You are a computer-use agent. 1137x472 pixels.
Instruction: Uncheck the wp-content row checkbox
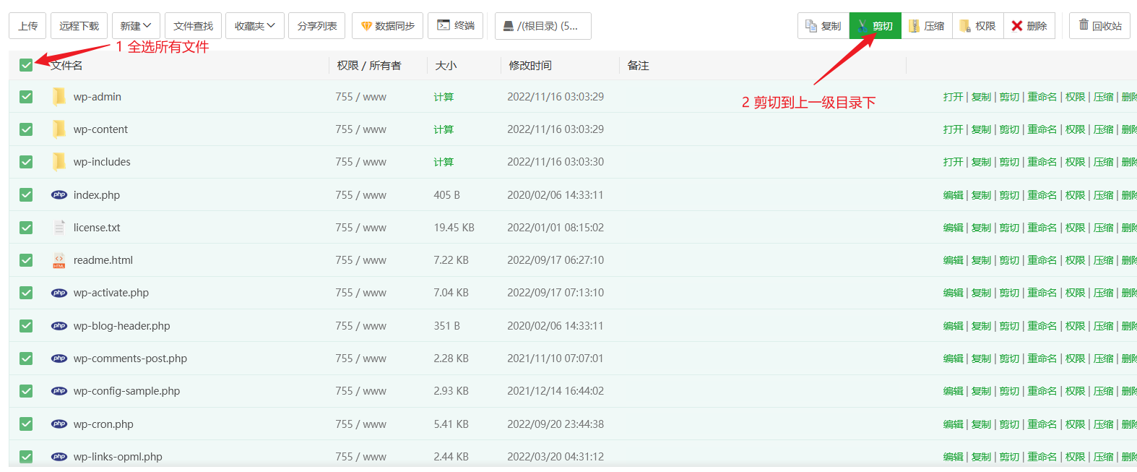(x=26, y=129)
